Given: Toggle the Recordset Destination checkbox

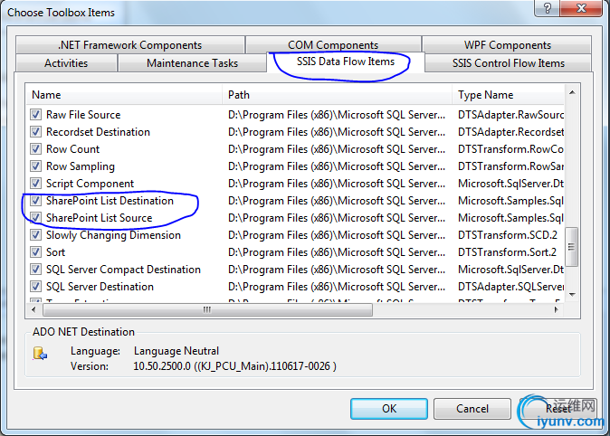Looking at the screenshot, I should [36, 132].
